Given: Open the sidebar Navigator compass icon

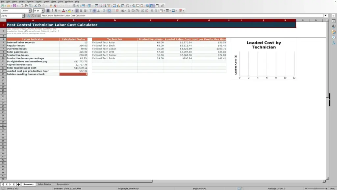Looking at the screenshot, I should coord(334,38).
